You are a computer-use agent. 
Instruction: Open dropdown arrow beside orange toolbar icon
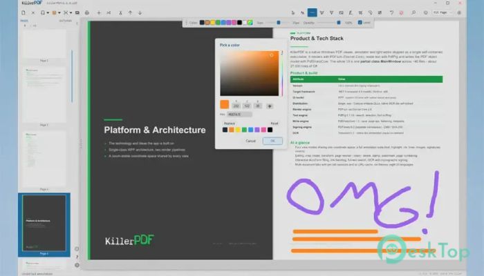59,13
